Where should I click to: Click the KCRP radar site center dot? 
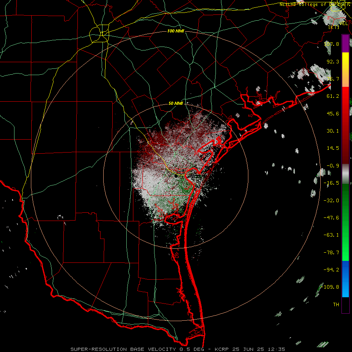coord(176,176)
